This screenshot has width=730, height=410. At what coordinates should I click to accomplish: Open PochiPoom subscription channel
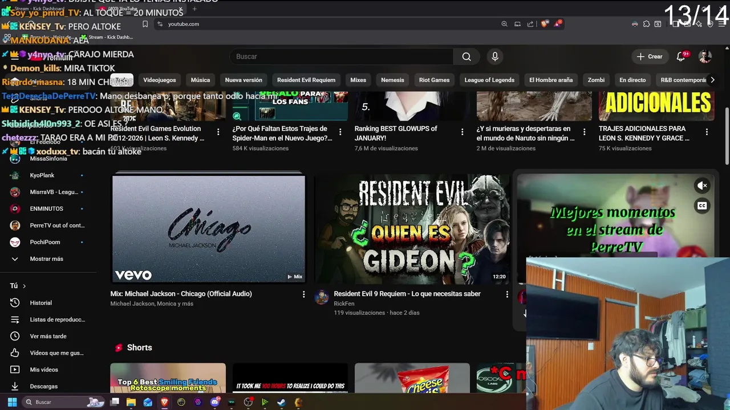48,242
